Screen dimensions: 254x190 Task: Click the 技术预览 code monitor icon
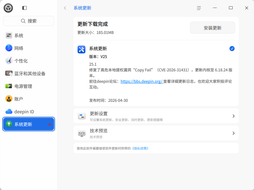pos(81,133)
